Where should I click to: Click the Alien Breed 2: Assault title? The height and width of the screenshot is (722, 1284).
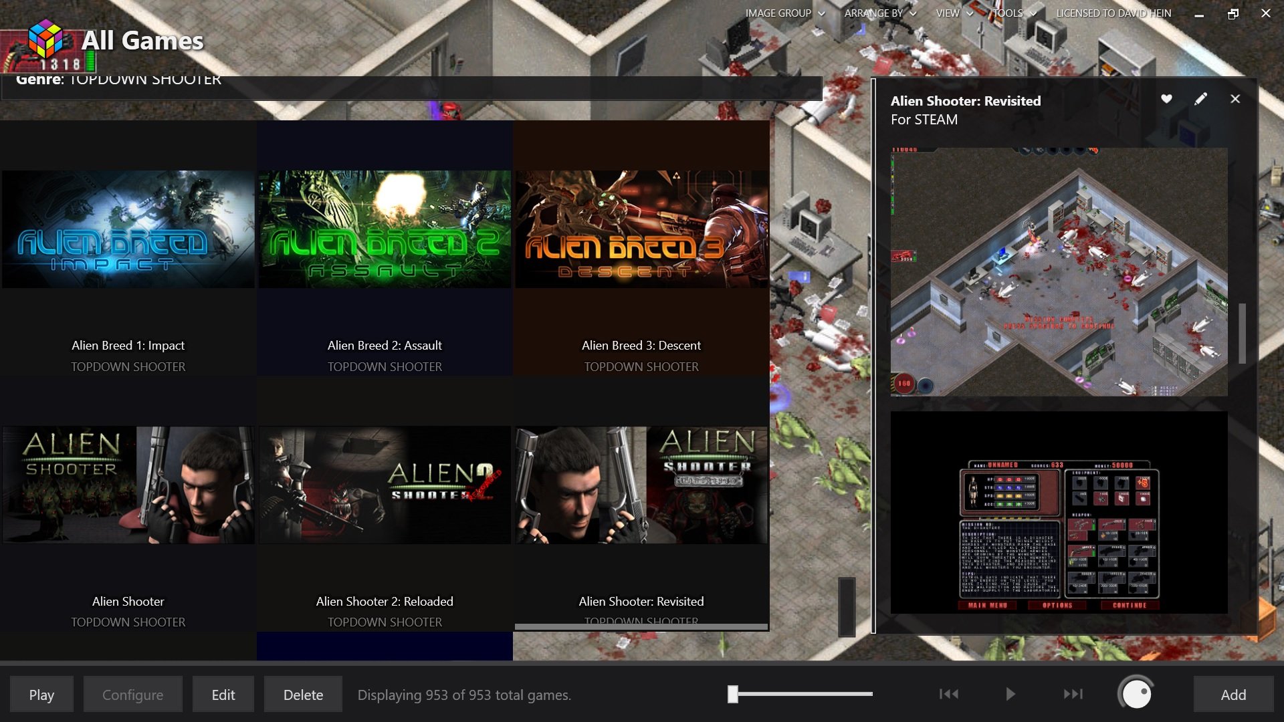pos(385,346)
